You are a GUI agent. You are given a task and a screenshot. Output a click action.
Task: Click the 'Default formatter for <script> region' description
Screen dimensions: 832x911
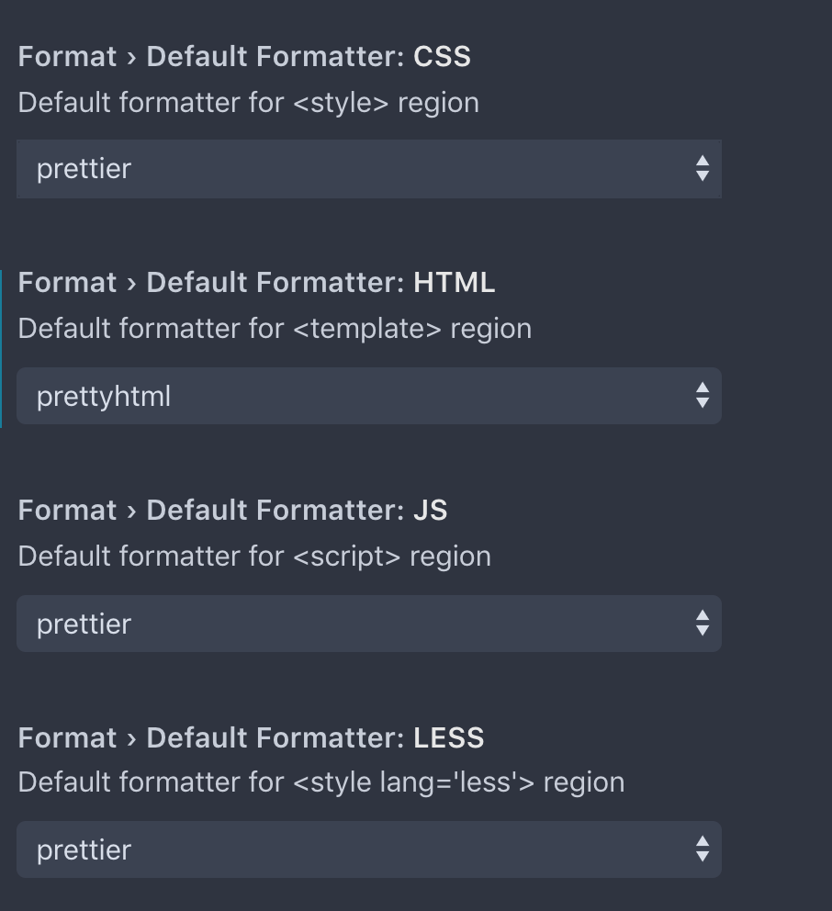pos(255,557)
